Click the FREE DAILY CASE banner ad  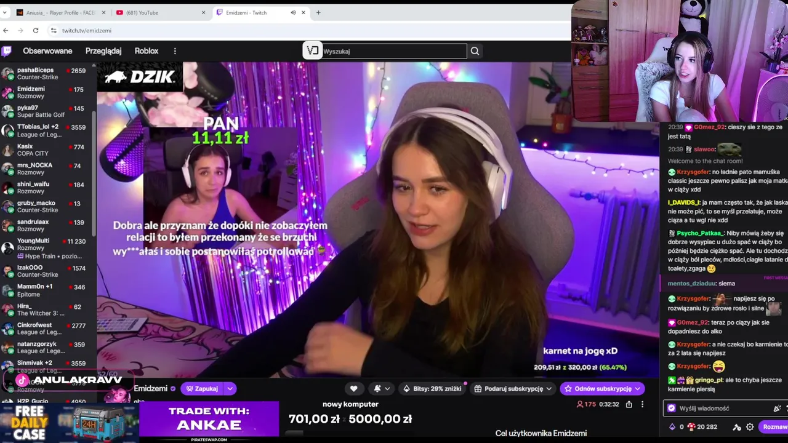tap(69, 423)
